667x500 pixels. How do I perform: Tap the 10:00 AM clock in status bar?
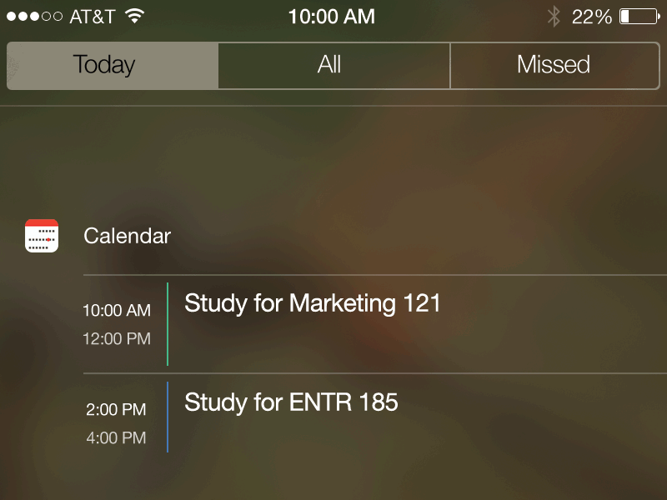pos(332,15)
